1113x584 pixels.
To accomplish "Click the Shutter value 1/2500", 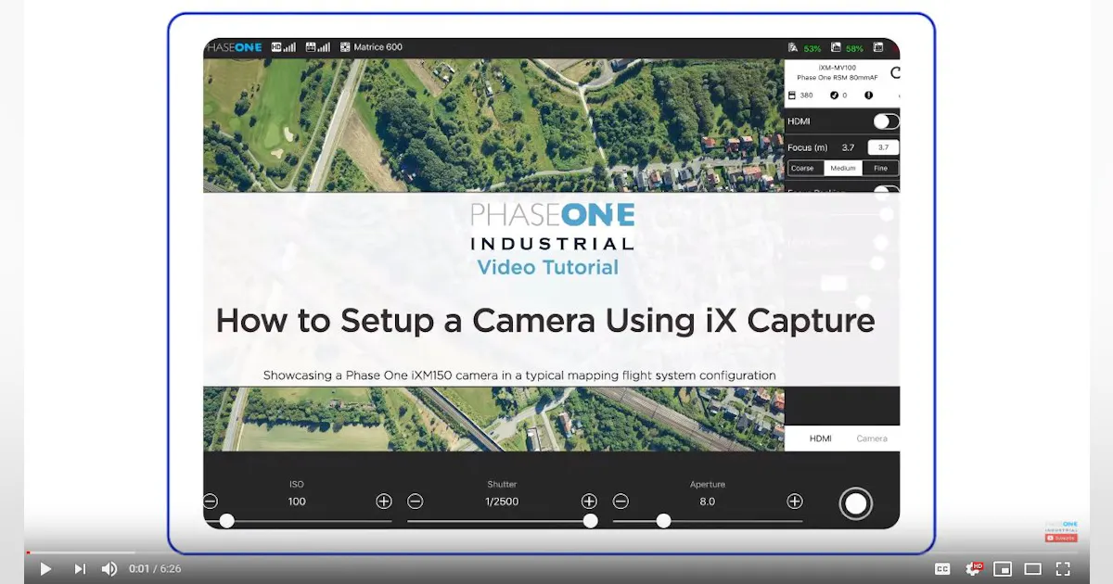I will (502, 501).
